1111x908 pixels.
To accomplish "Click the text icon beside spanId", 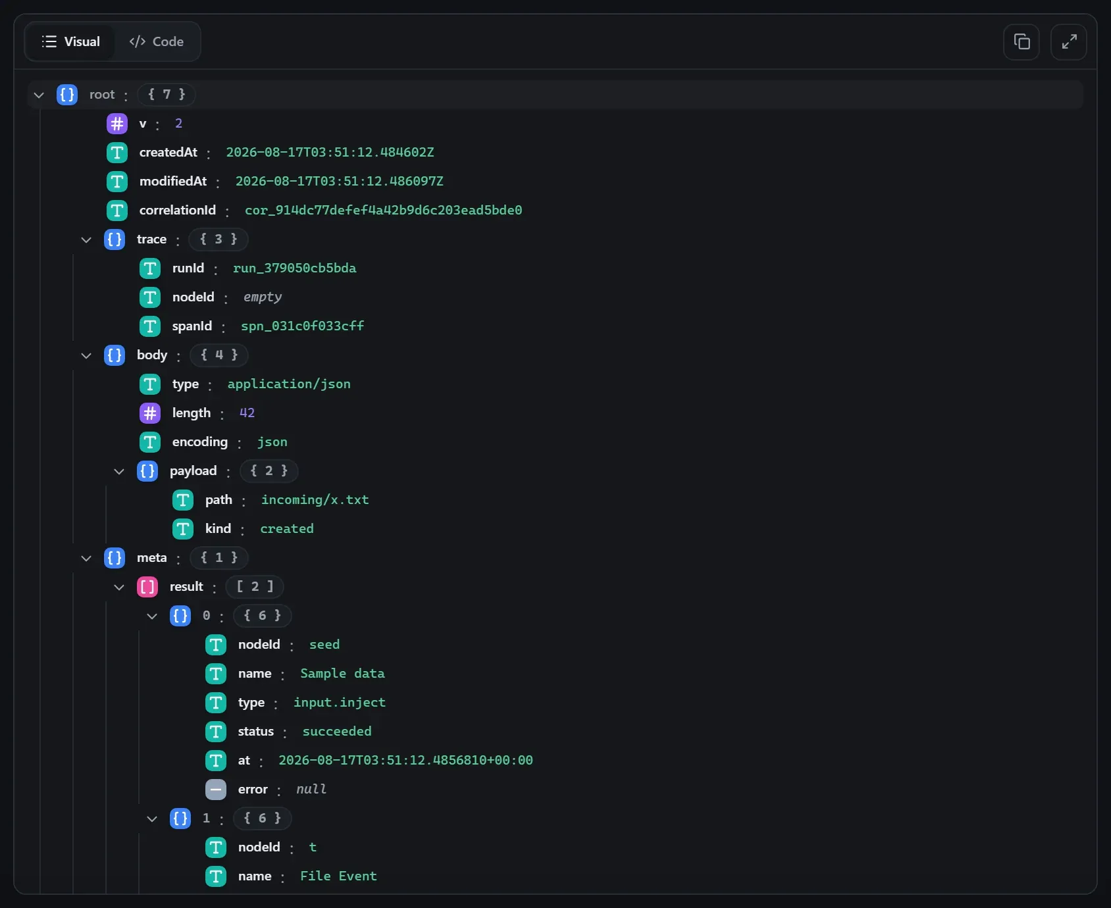I will [x=150, y=326].
